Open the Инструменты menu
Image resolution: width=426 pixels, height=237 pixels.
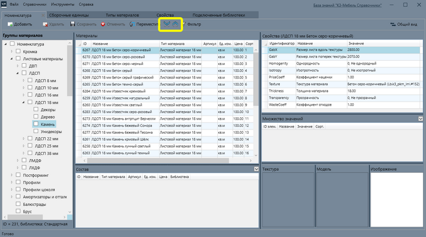click(x=63, y=4)
